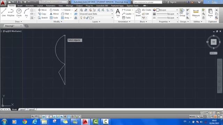
Task: Click the cut scissors icon in Clipboard
Action: coord(216,10)
